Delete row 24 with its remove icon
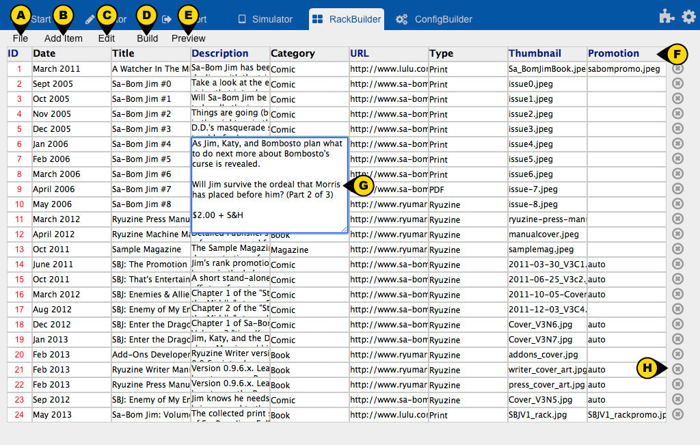 [x=677, y=414]
